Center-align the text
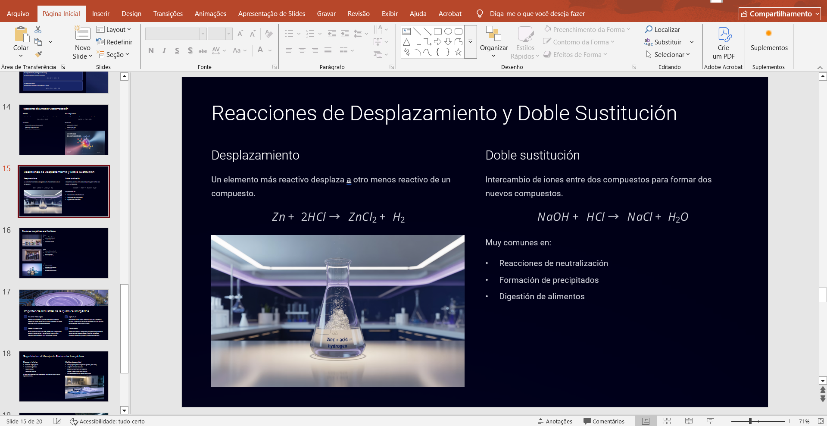 302,50
